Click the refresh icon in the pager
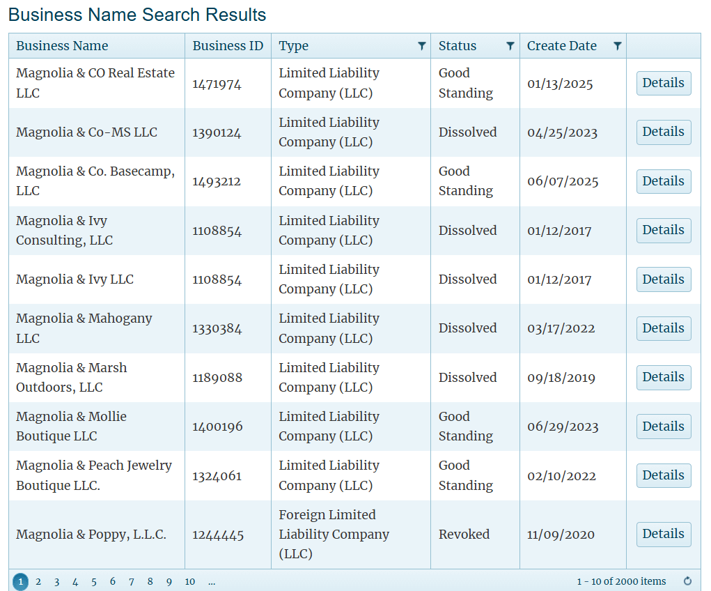Image resolution: width=711 pixels, height=591 pixels. point(687,581)
